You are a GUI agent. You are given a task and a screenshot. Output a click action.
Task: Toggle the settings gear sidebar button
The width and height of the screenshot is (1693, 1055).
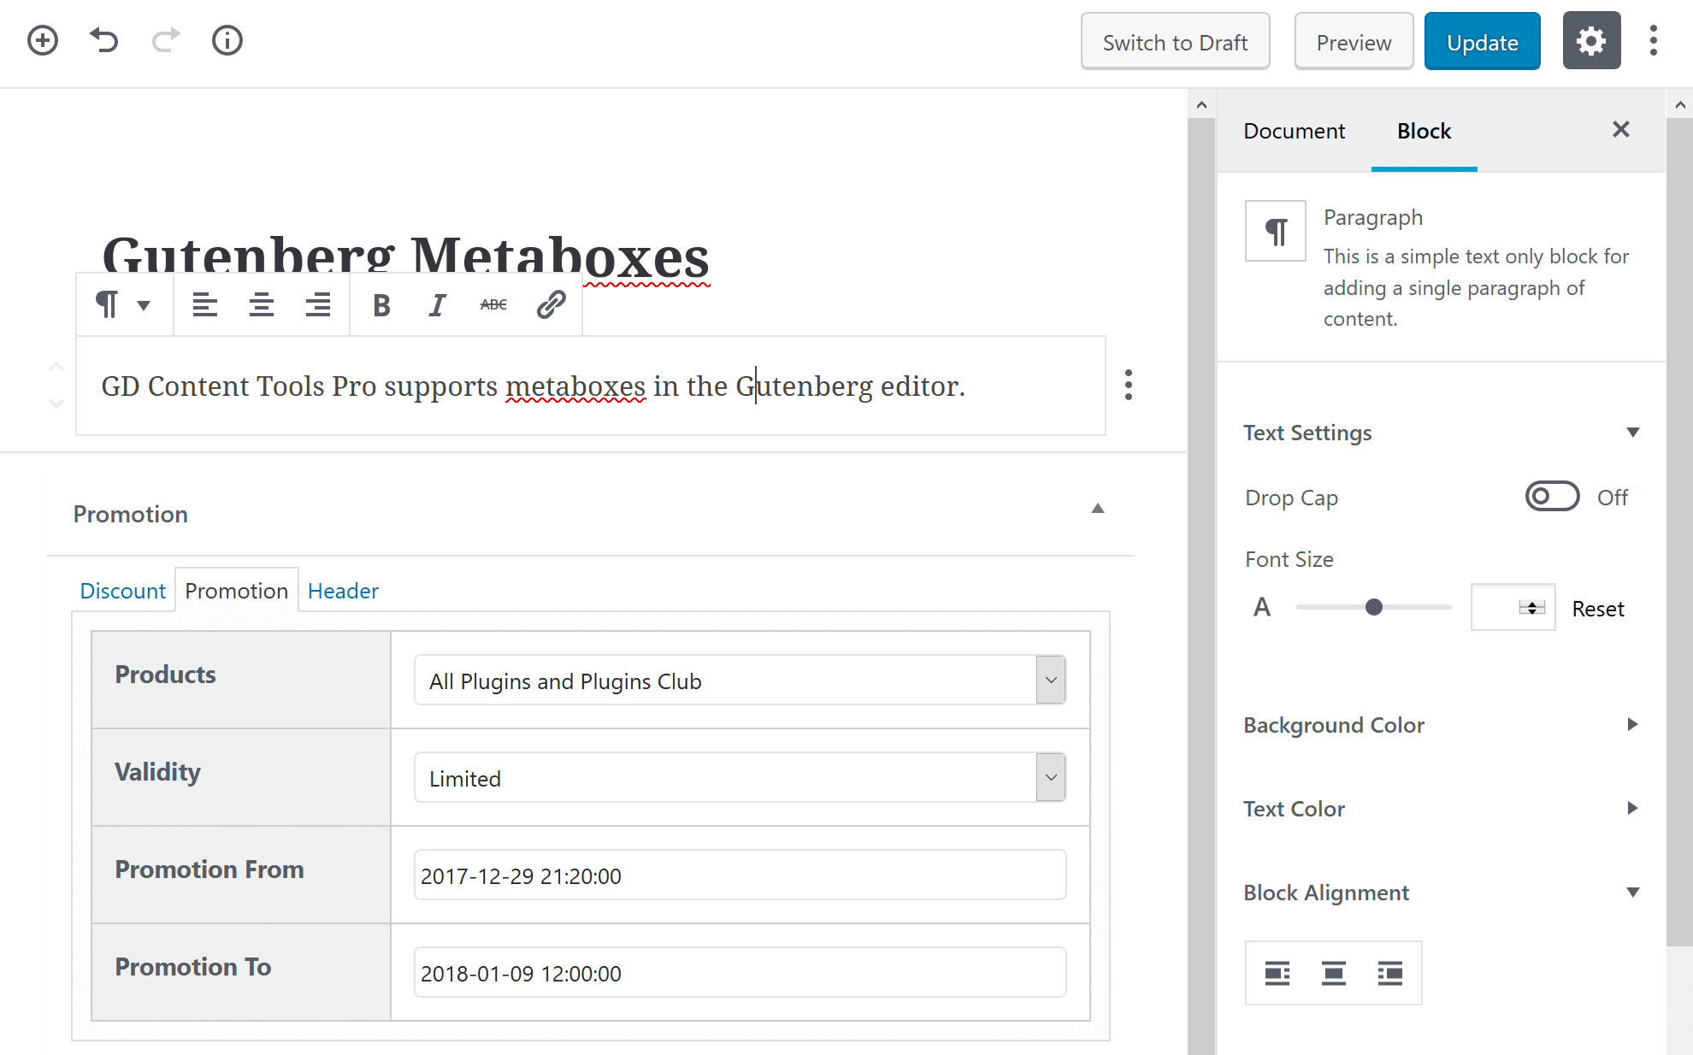click(x=1591, y=41)
